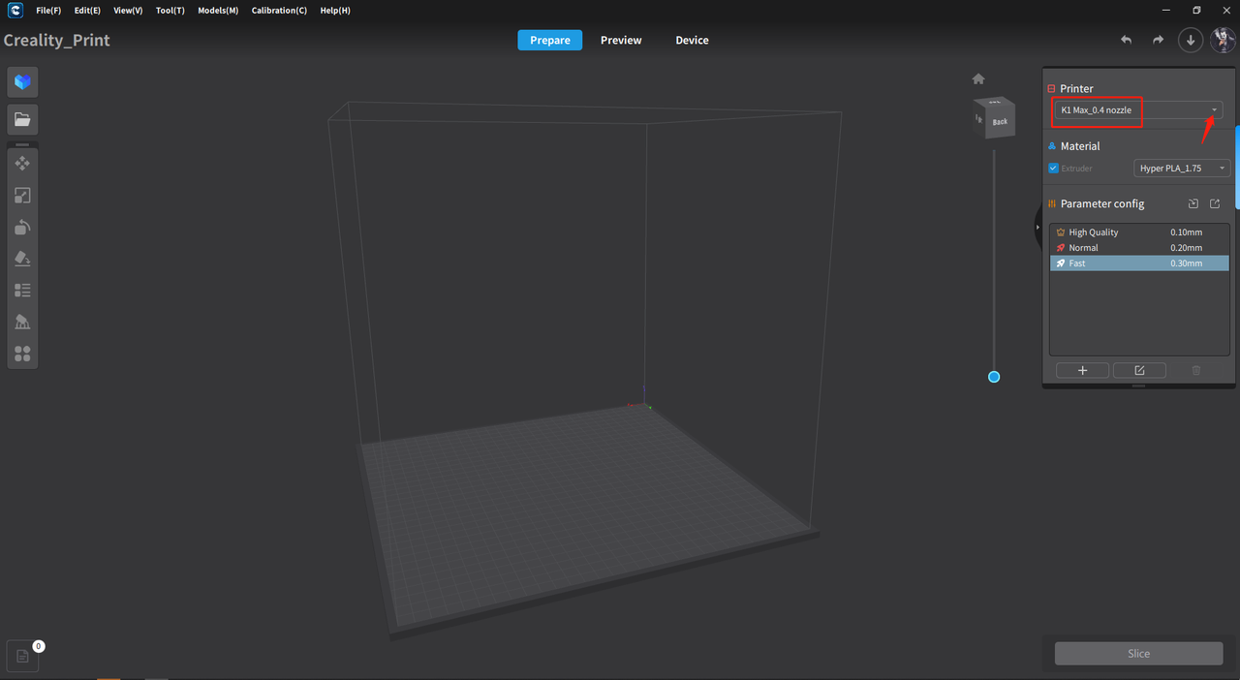Open the Calibration menu
The height and width of the screenshot is (680, 1240).
(x=279, y=11)
